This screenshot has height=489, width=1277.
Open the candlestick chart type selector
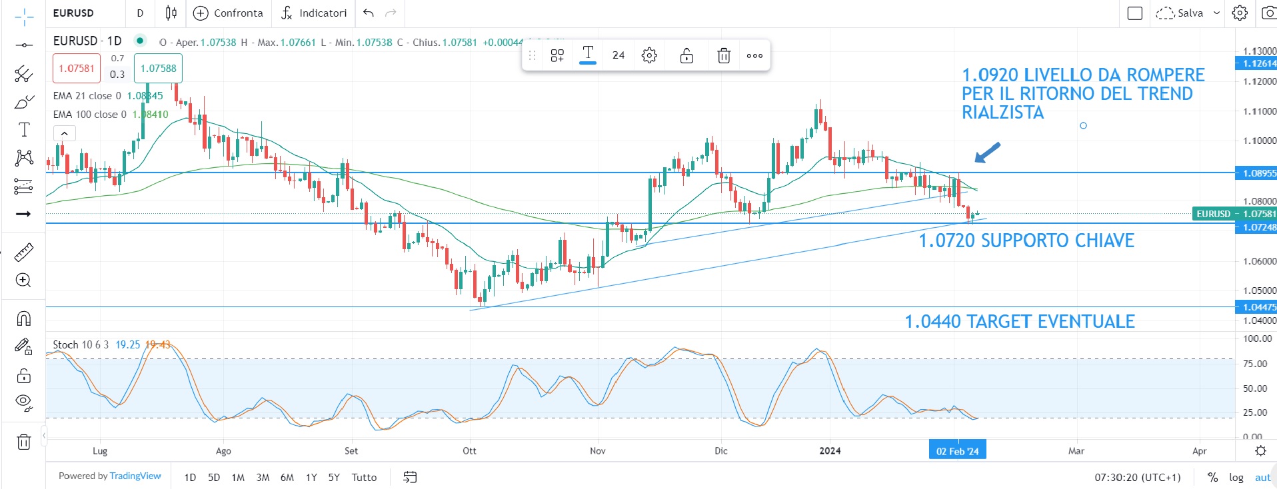171,13
